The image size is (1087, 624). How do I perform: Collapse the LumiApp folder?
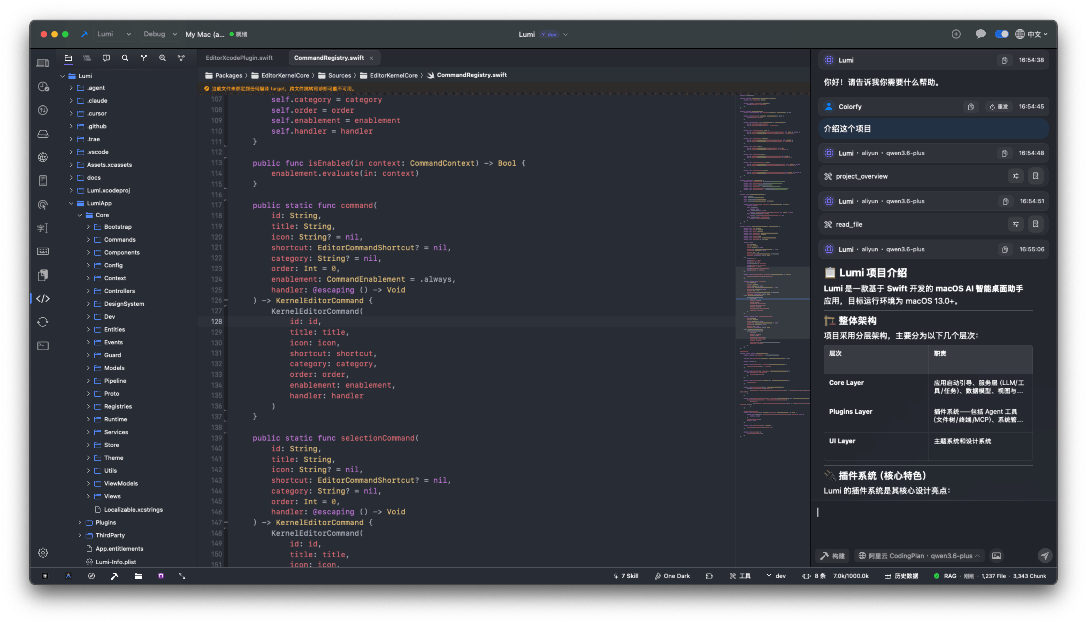[x=71, y=203]
